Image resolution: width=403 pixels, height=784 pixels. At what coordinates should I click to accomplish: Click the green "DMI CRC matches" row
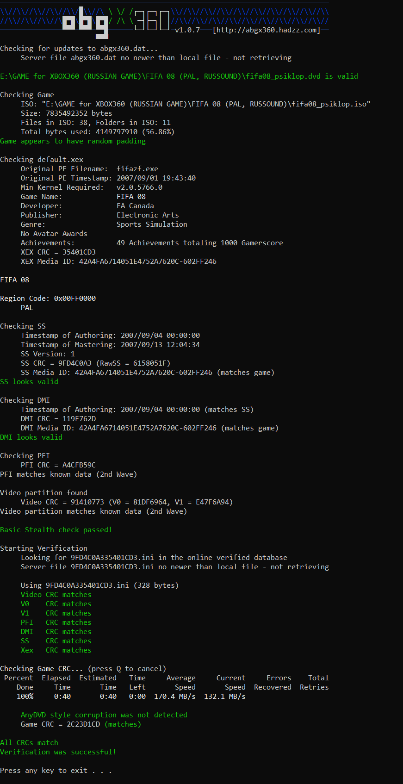pos(56,632)
